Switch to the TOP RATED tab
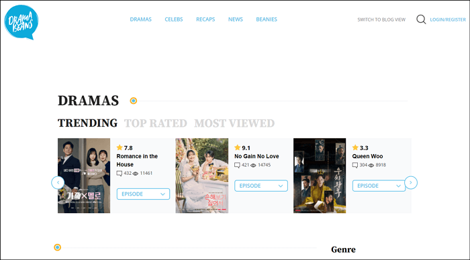The image size is (470, 260). pos(156,123)
